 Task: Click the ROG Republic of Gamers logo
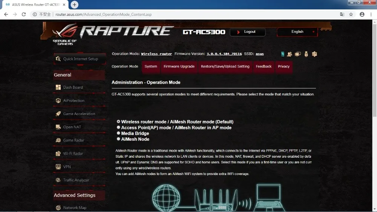[x=65, y=34]
